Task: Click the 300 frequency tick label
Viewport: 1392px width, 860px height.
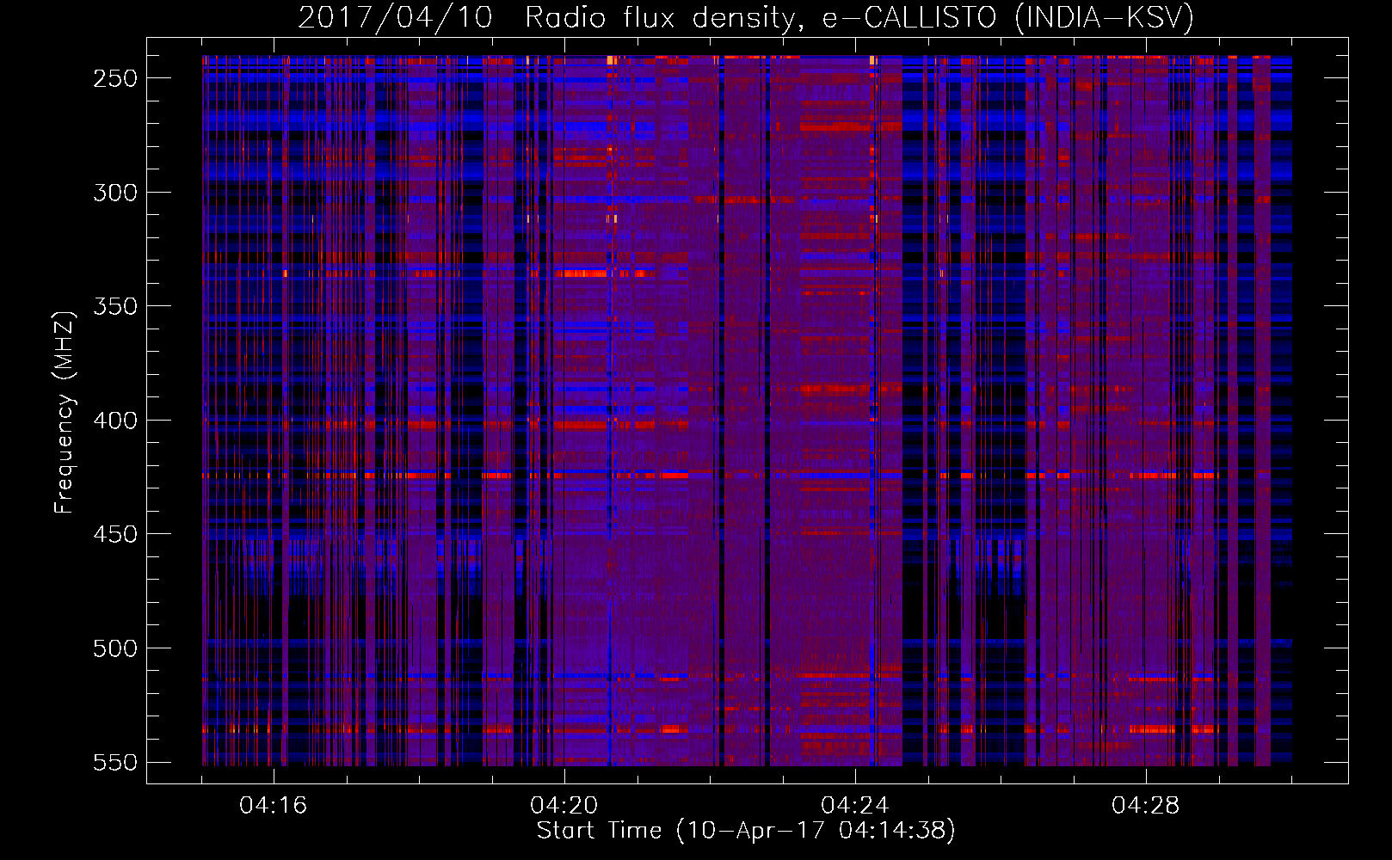Action: point(115,193)
